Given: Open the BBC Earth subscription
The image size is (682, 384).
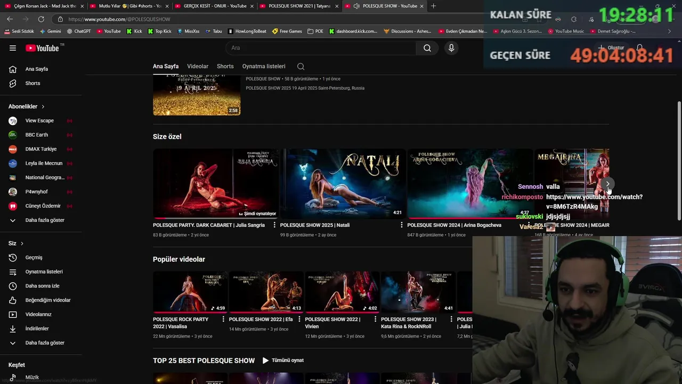Looking at the screenshot, I should coord(40,135).
